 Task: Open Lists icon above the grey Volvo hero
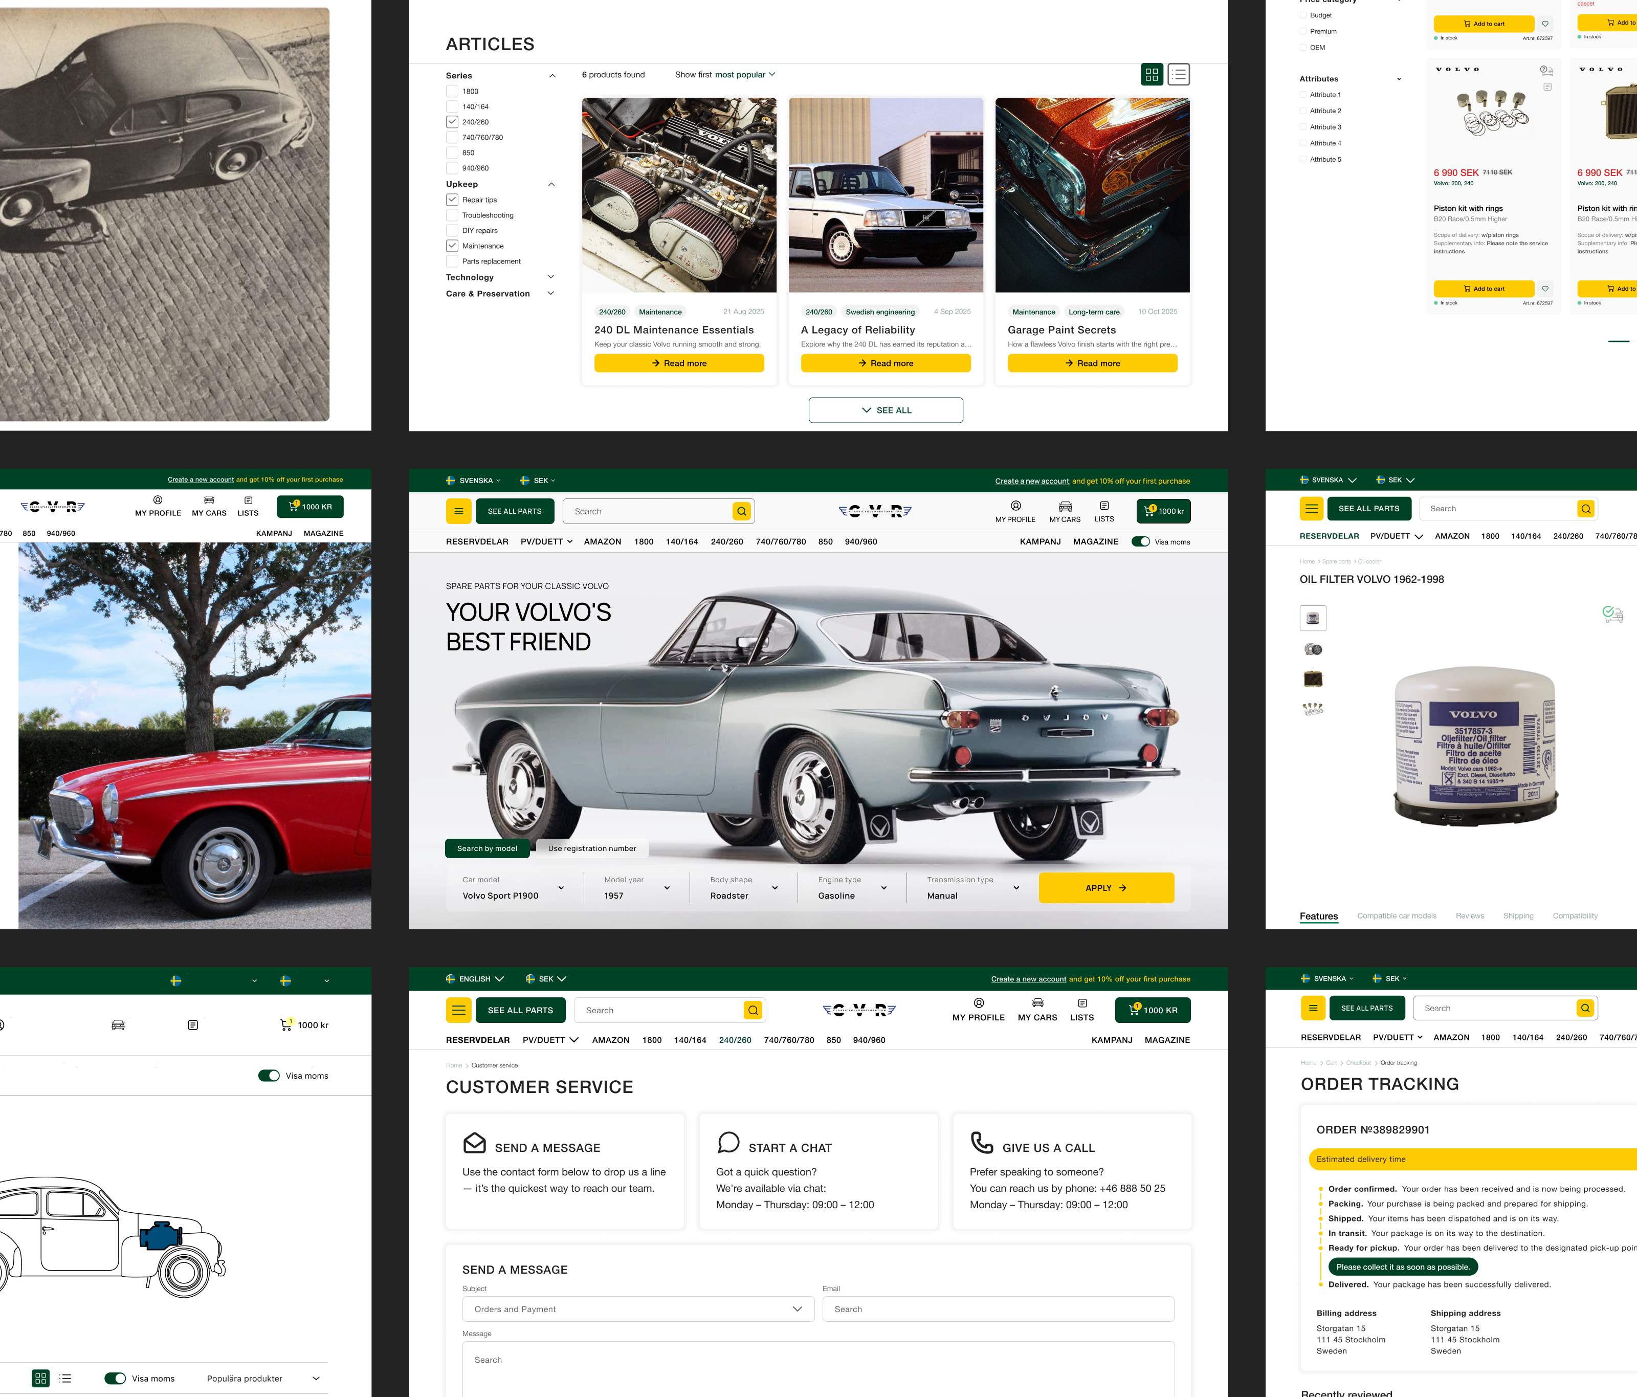coord(1104,511)
